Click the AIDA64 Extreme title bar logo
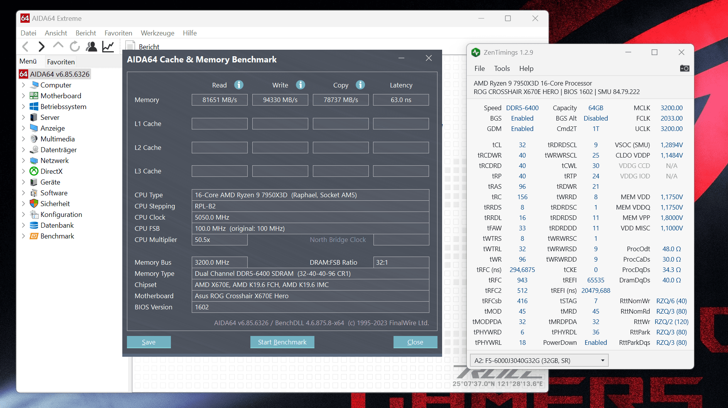 (x=25, y=18)
